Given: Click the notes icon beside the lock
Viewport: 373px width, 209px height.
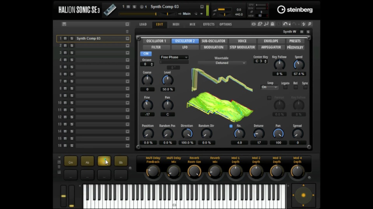Looking at the screenshot, I should coord(266,24).
